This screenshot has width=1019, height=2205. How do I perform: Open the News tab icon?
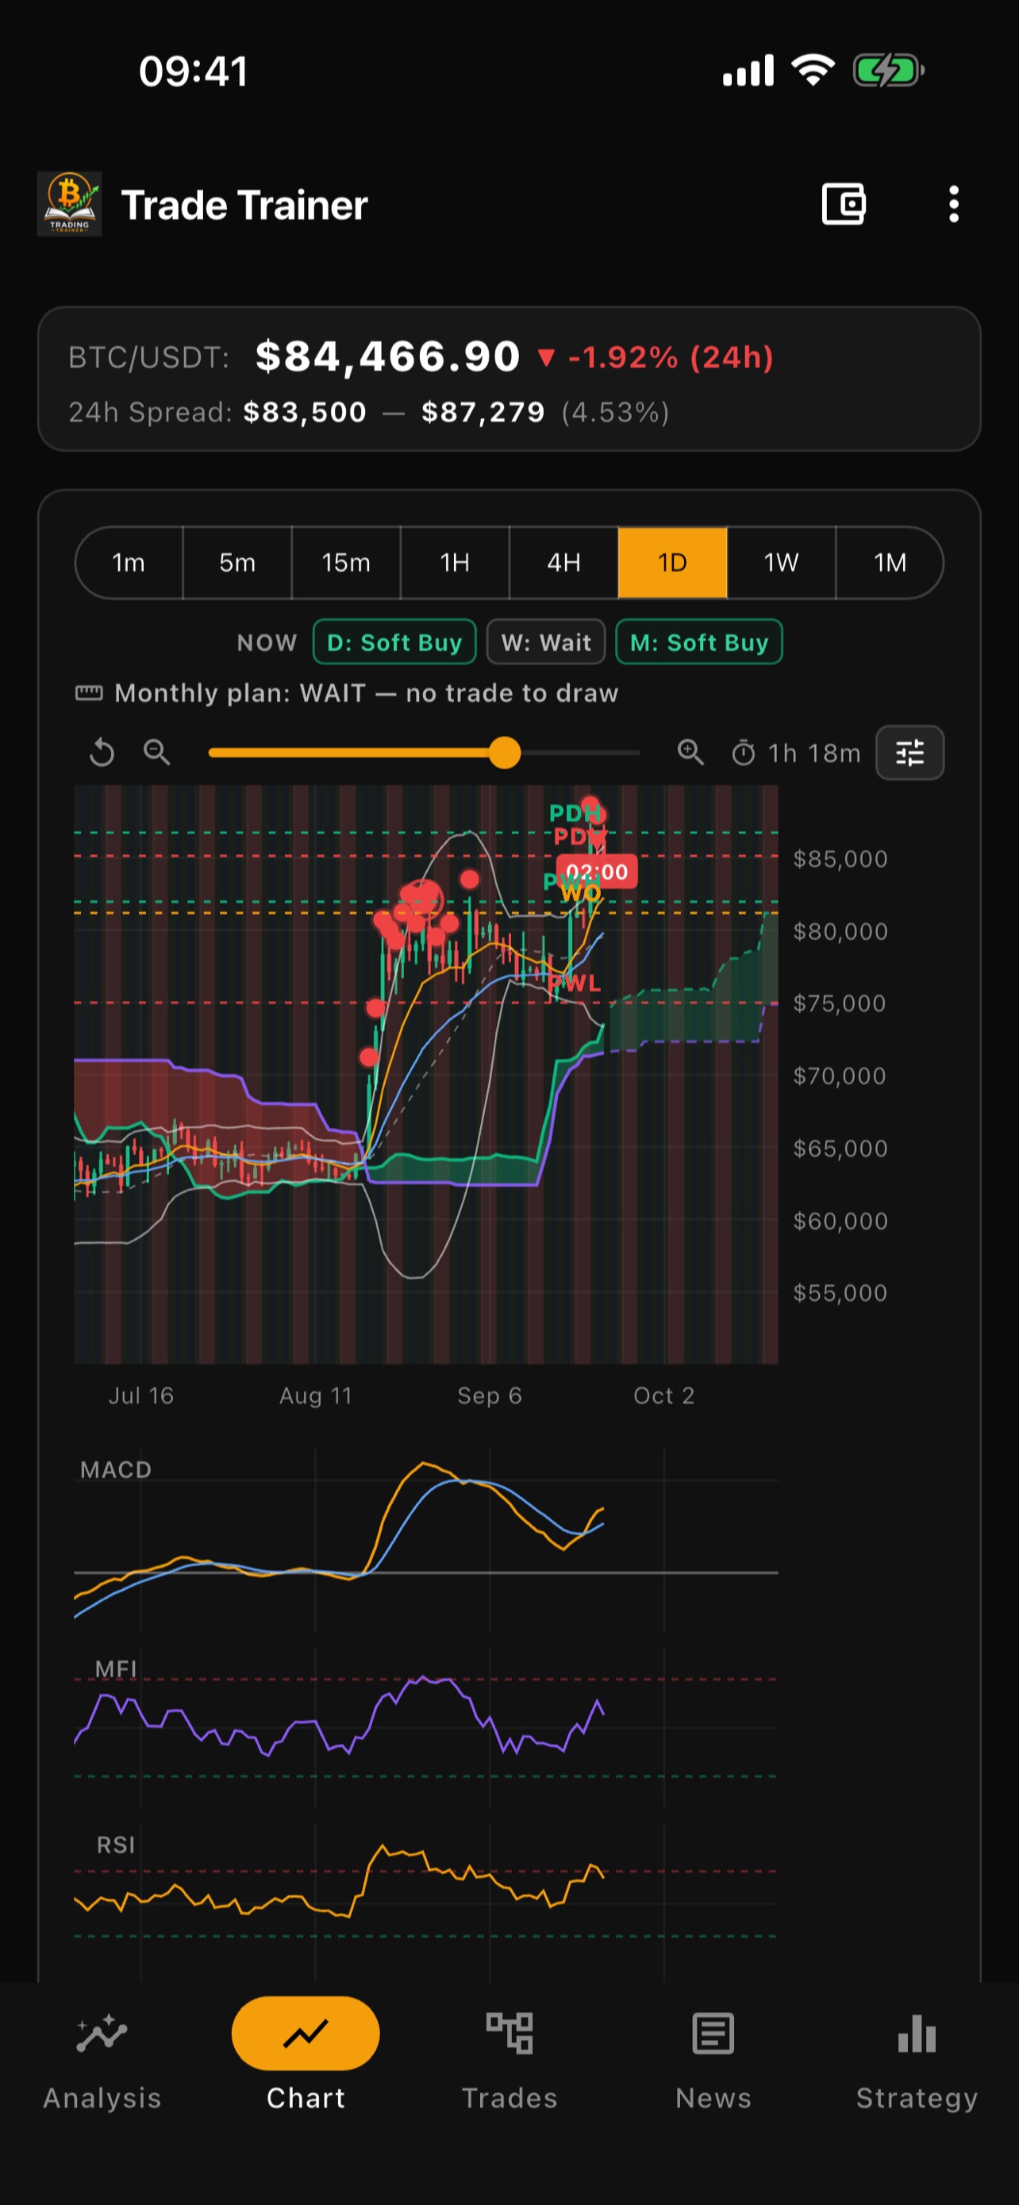pyautogui.click(x=713, y=2034)
